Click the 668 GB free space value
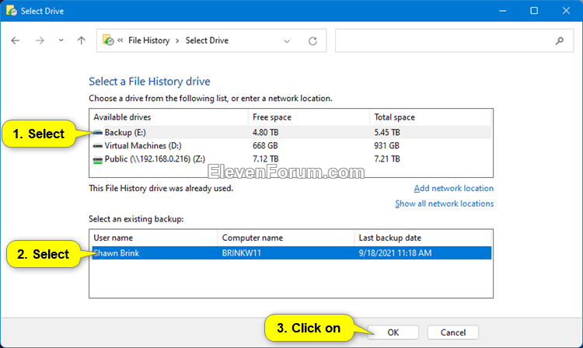This screenshot has width=583, height=348. coord(265,145)
